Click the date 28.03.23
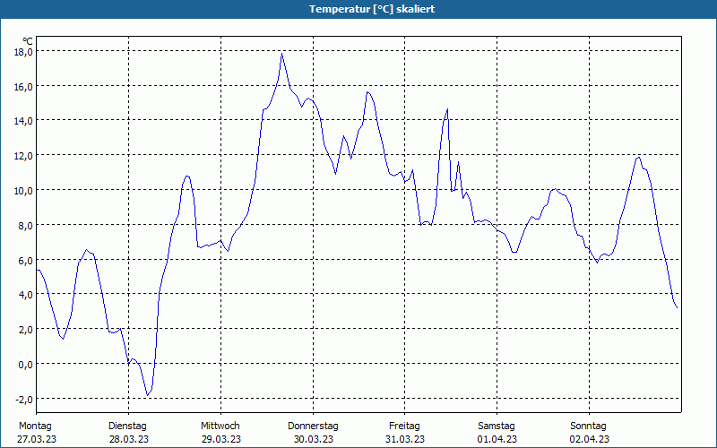This screenshot has width=717, height=448. click(129, 439)
